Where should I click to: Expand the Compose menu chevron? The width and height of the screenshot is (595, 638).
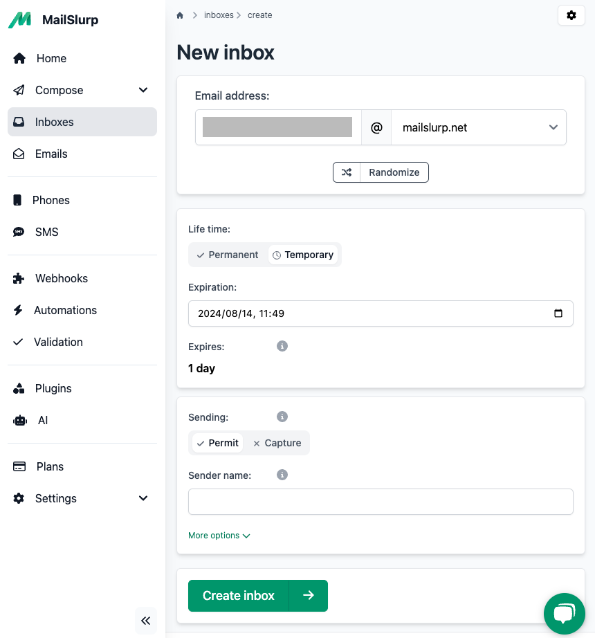143,90
